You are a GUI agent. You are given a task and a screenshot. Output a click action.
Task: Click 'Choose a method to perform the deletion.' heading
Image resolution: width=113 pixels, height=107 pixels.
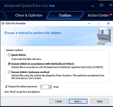[33, 33]
